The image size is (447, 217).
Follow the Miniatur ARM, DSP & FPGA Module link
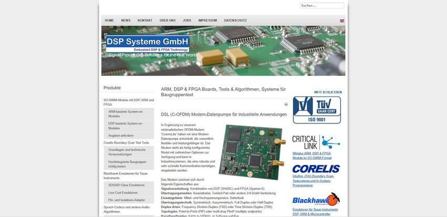coord(312,156)
